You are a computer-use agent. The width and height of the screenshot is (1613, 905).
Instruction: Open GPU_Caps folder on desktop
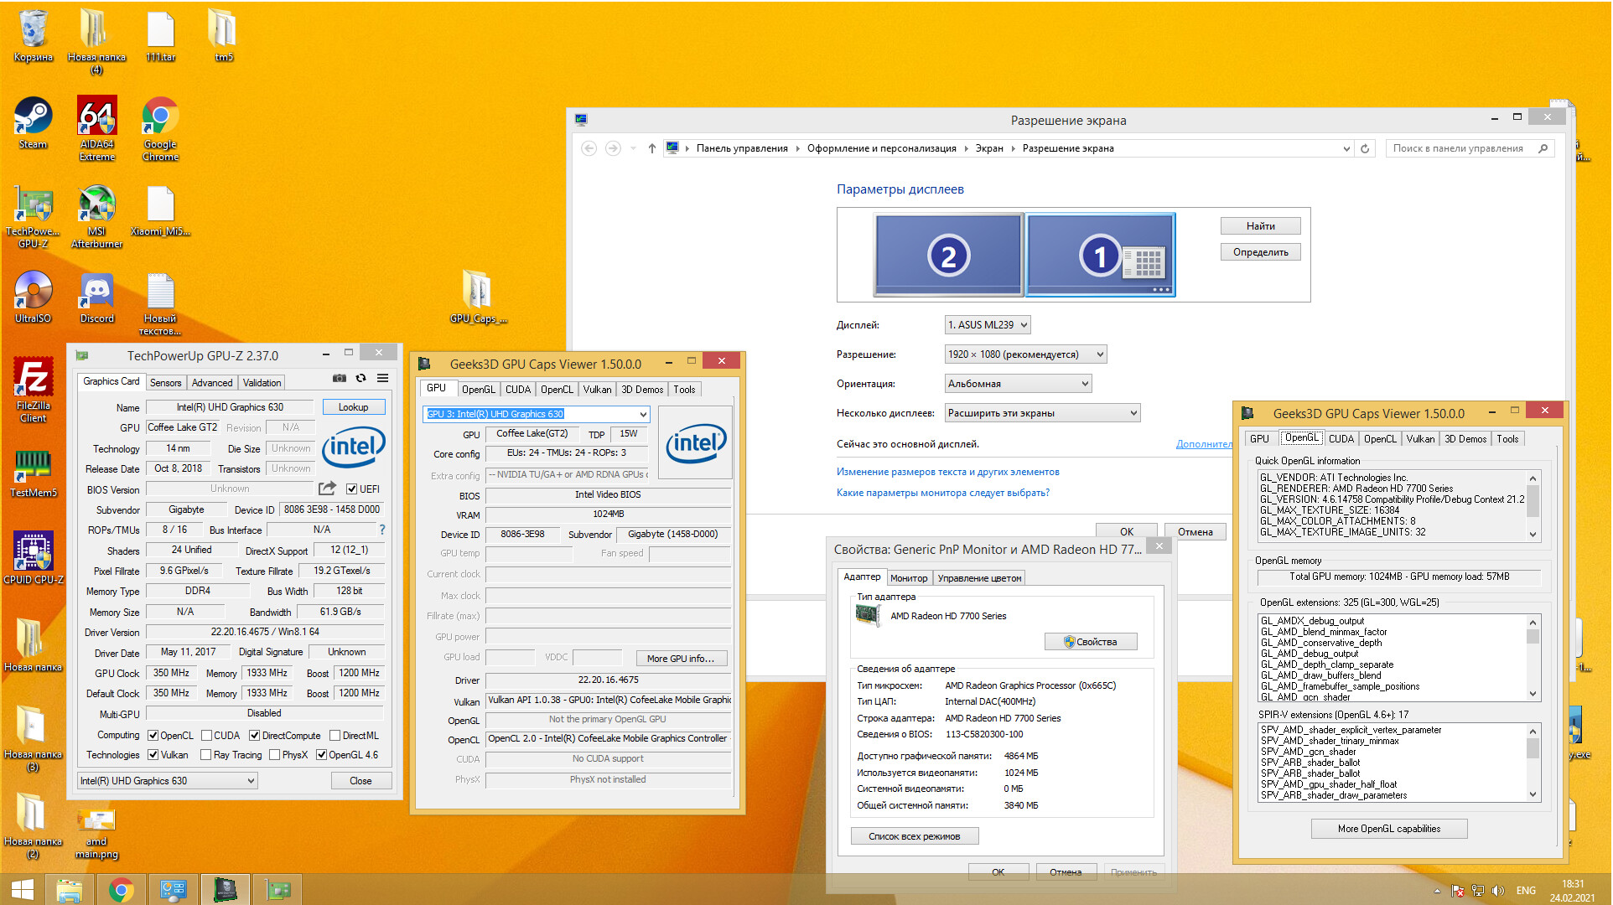[x=478, y=297]
